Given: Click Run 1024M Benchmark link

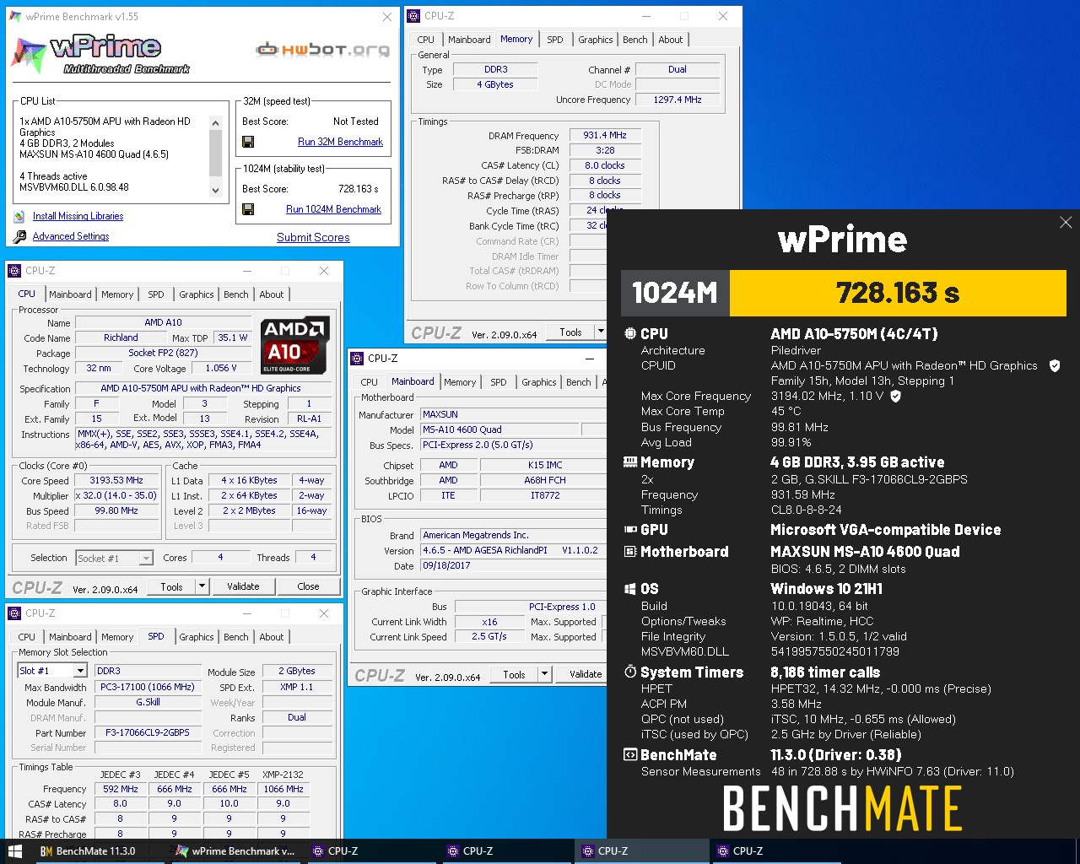Looking at the screenshot, I should coord(333,209).
